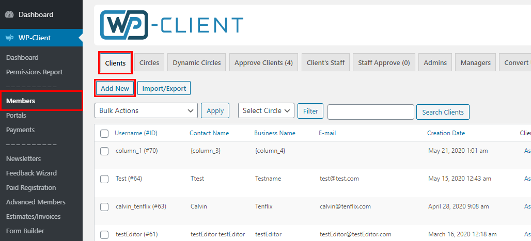Click the Dashboard gauge icon in sidebar
The image size is (531, 241).
point(9,14)
